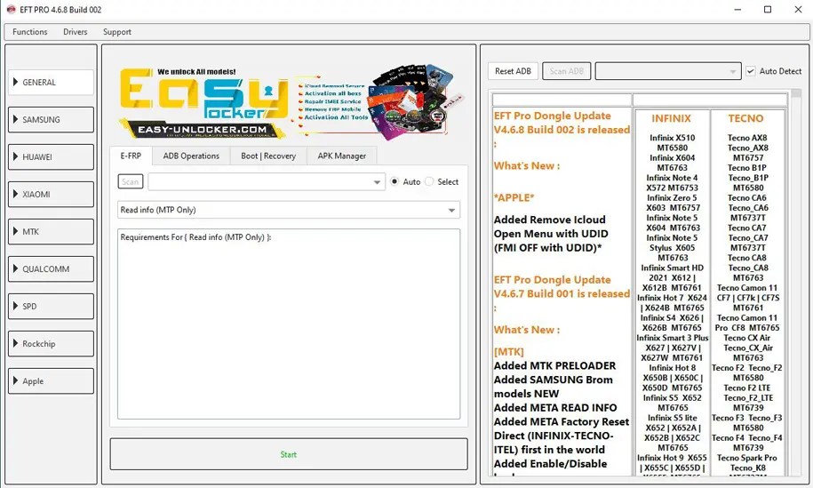
Task: Open the Support menu
Action: 116,32
